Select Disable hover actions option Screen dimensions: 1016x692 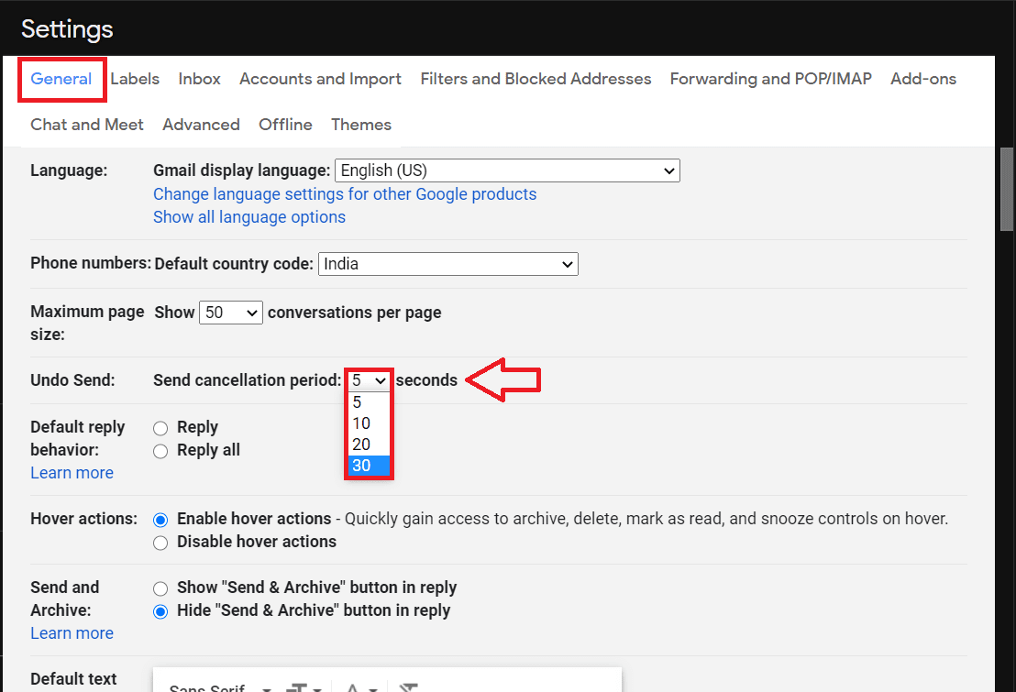point(160,543)
